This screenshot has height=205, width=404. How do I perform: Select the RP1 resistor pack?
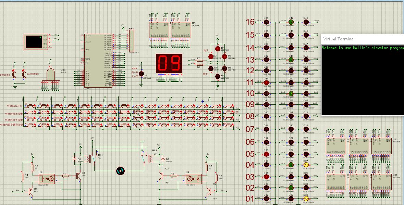132,41
